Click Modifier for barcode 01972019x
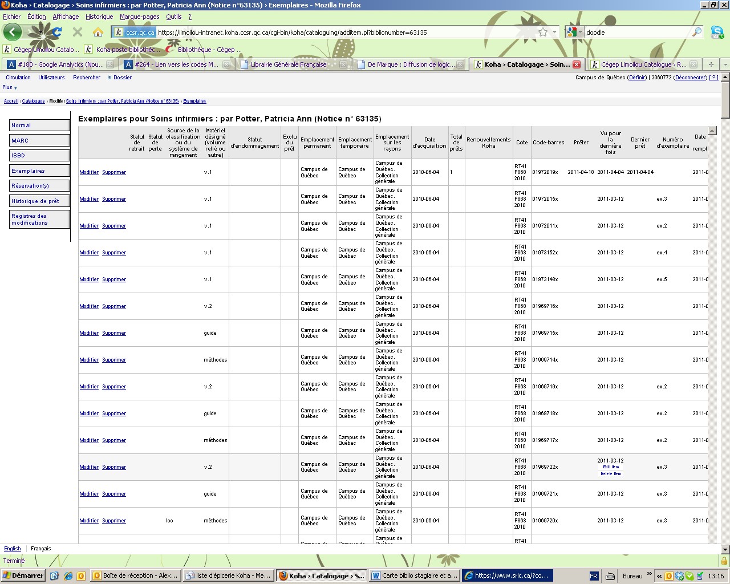 click(x=89, y=172)
